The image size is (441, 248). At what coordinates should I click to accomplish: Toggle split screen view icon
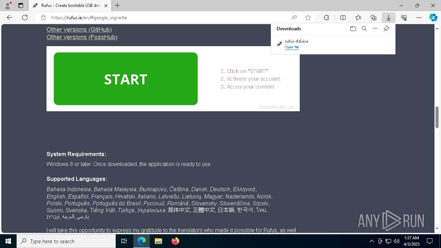pyautogui.click(x=343, y=18)
